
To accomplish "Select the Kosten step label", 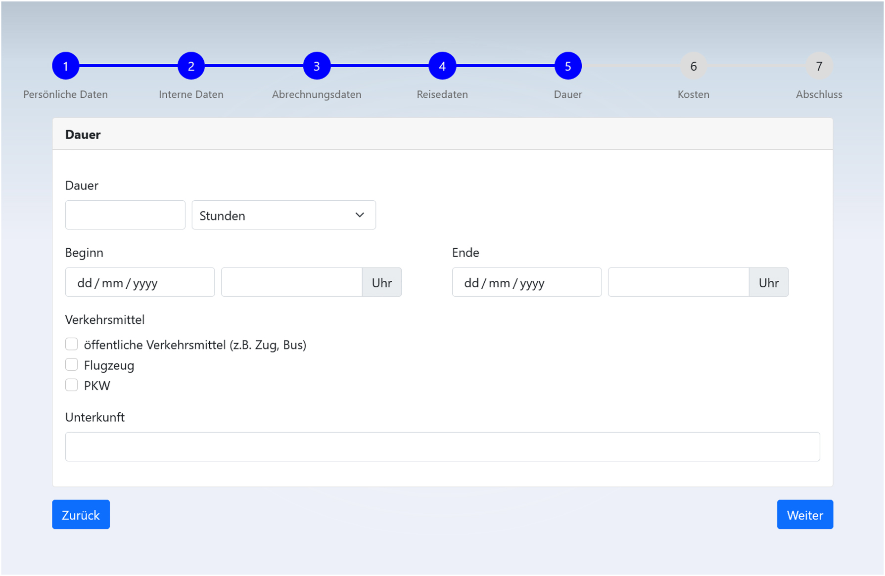I will click(694, 94).
